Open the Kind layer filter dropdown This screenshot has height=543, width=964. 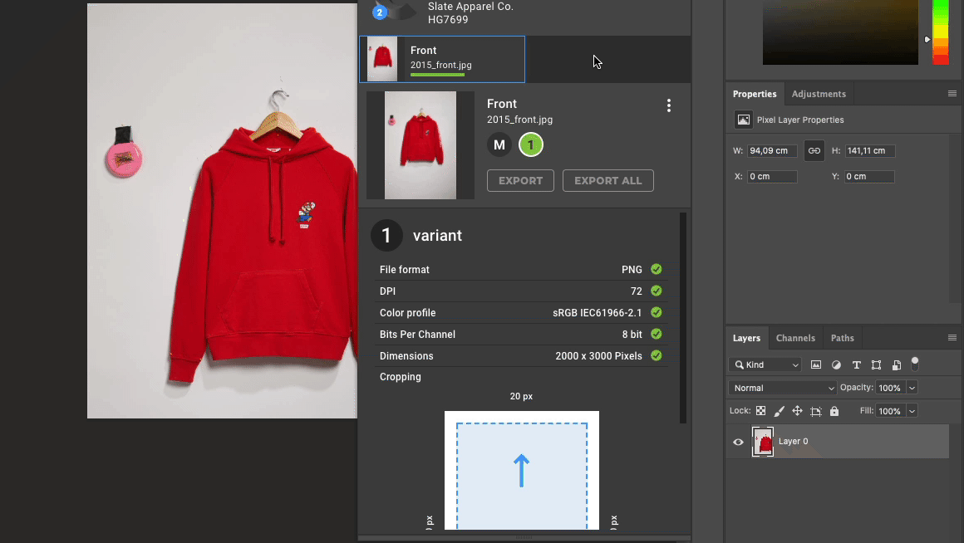tap(765, 365)
